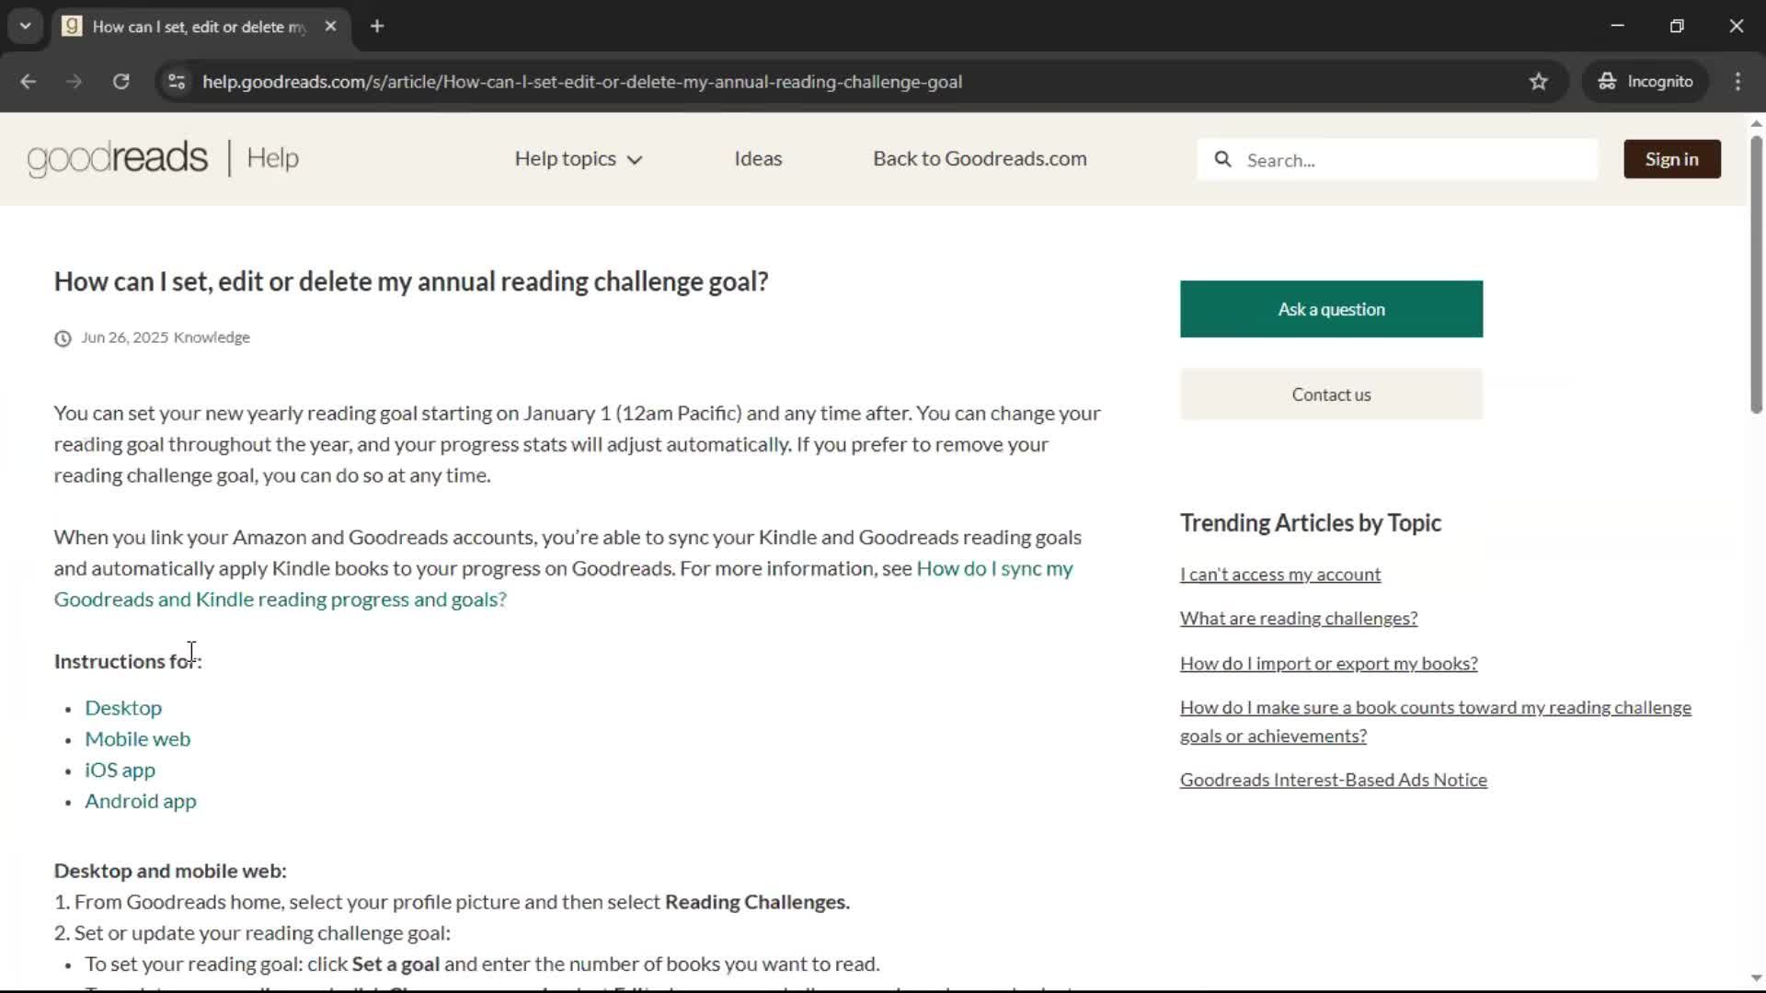Click the Goodreads logo
Viewport: 1766px width, 993px height.
(118, 158)
